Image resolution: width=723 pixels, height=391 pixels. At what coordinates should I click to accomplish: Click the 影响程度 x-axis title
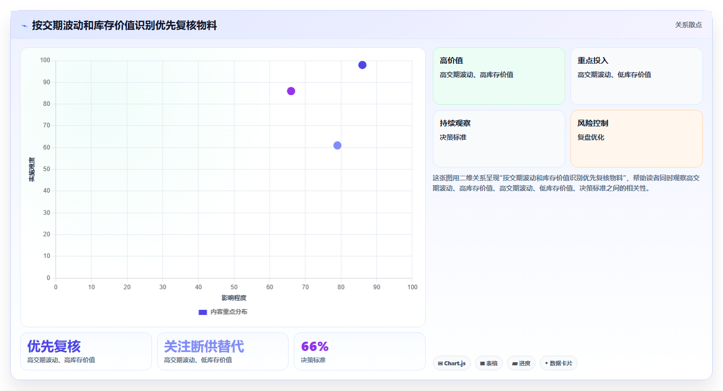[x=234, y=298]
